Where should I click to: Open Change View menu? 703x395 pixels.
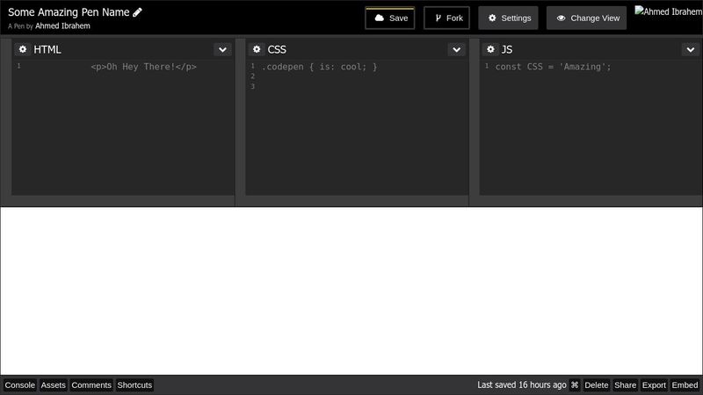point(586,18)
